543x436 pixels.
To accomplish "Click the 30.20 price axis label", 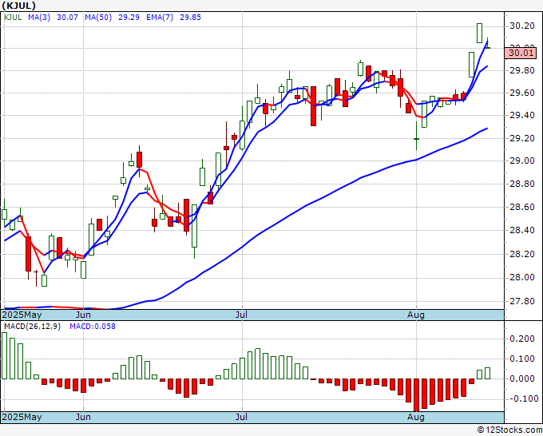I will 522,26.
